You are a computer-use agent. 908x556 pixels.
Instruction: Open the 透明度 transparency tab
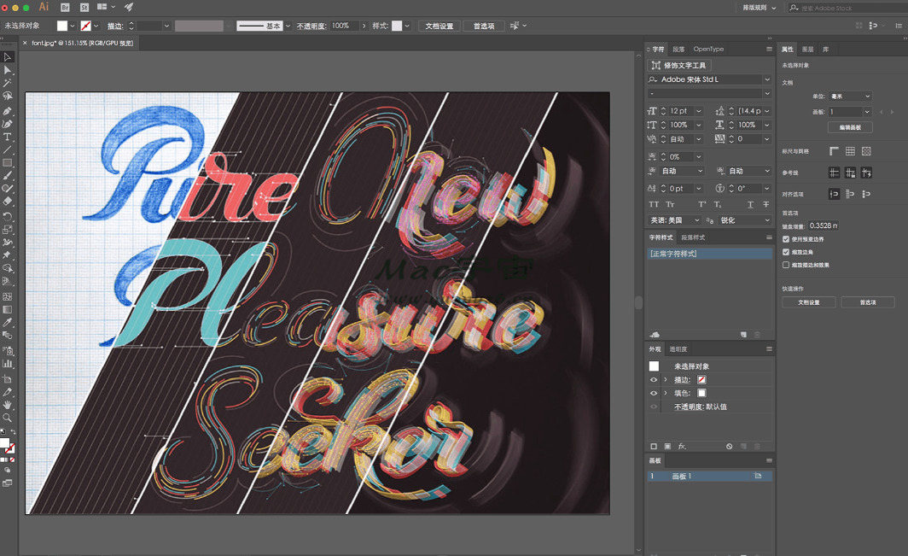coord(678,349)
